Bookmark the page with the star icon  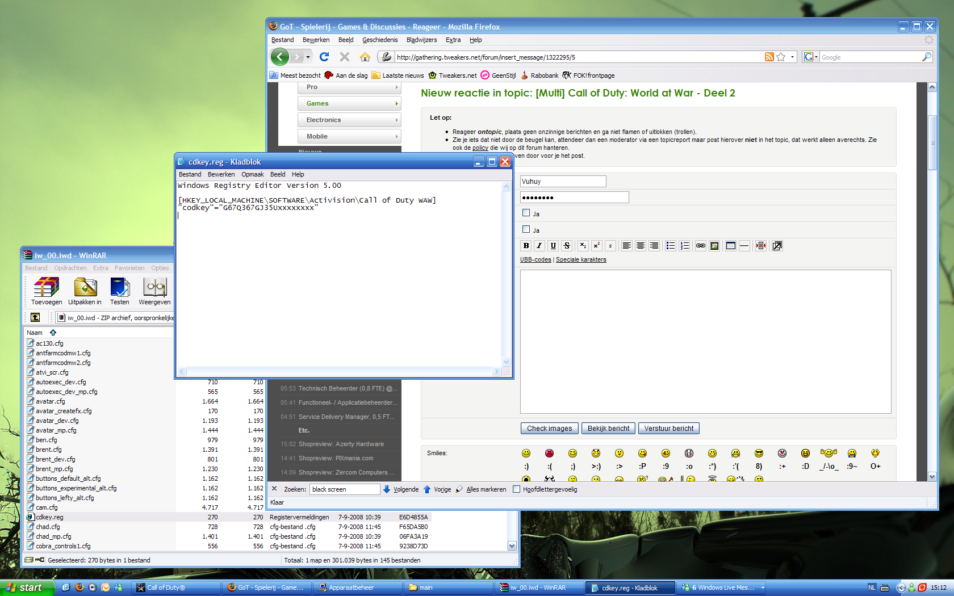click(x=781, y=57)
